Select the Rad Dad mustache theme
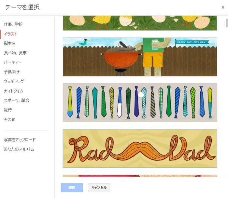This screenshot has height=198, width=228. tap(140, 148)
